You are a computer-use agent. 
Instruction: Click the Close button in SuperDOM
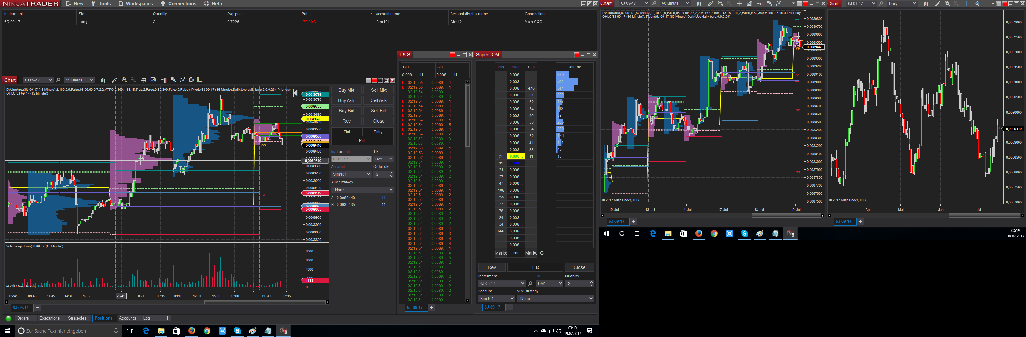point(580,267)
